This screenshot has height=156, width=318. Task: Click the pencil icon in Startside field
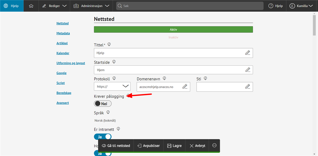coord(248,70)
